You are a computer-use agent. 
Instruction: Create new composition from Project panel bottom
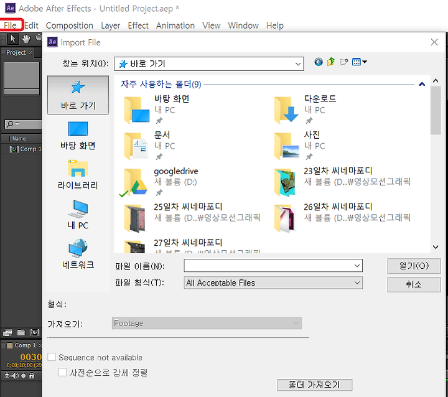pyautogui.click(x=35, y=333)
